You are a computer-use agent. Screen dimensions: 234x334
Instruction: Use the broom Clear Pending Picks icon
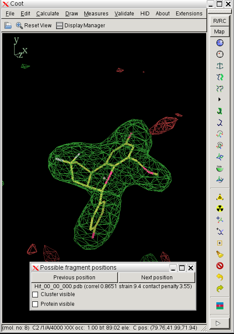(x=220, y=254)
